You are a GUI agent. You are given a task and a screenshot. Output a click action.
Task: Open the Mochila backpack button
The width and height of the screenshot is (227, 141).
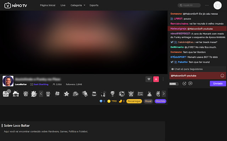[160, 101]
